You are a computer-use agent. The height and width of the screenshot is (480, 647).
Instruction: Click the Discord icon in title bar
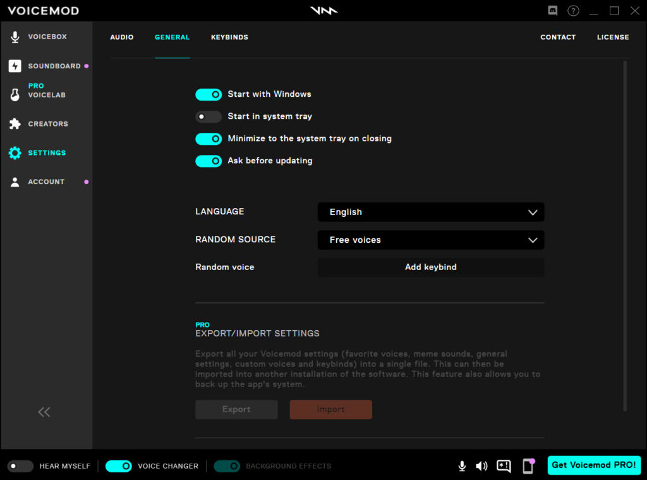pyautogui.click(x=552, y=11)
